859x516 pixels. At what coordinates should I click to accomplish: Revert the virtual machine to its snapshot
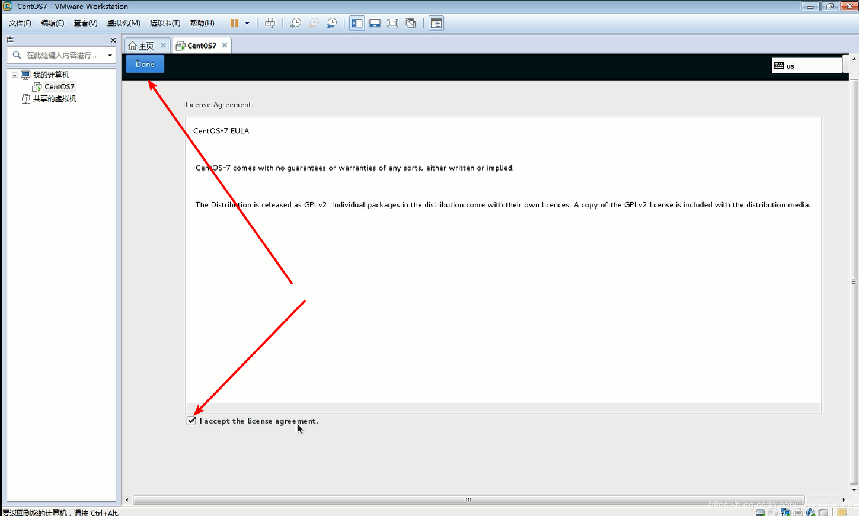click(x=314, y=23)
